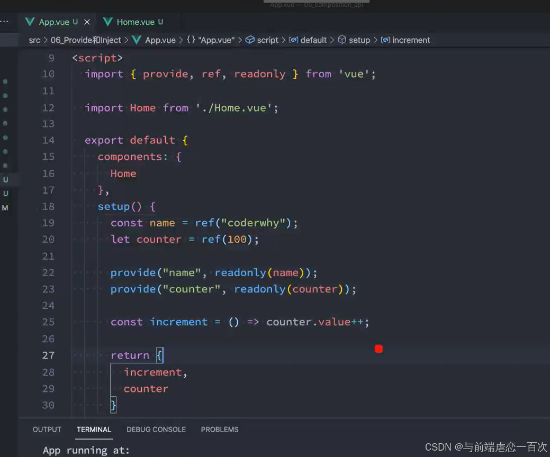Screen dimensions: 550x457
Task: Click the cube icon beside script breadcrumb
Action: tap(250, 40)
